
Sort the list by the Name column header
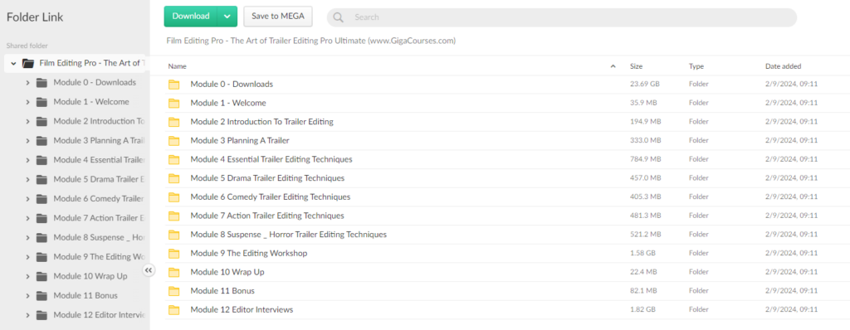coord(178,66)
